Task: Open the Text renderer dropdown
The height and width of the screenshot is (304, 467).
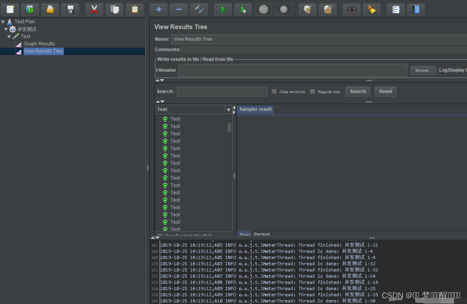Action: [x=228, y=110]
